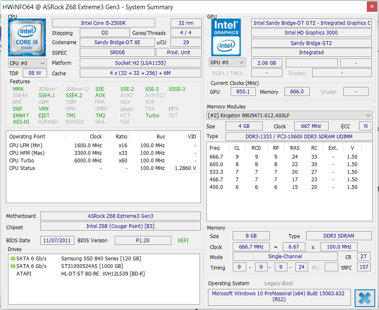Click the Legacy Boot label
This screenshot has height=310, width=379.
pyautogui.click(x=279, y=284)
